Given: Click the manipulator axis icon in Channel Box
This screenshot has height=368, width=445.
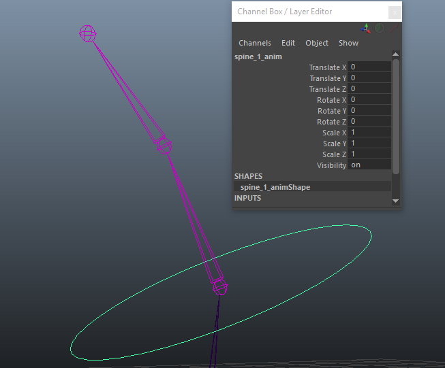Looking at the screenshot, I should tap(366, 29).
